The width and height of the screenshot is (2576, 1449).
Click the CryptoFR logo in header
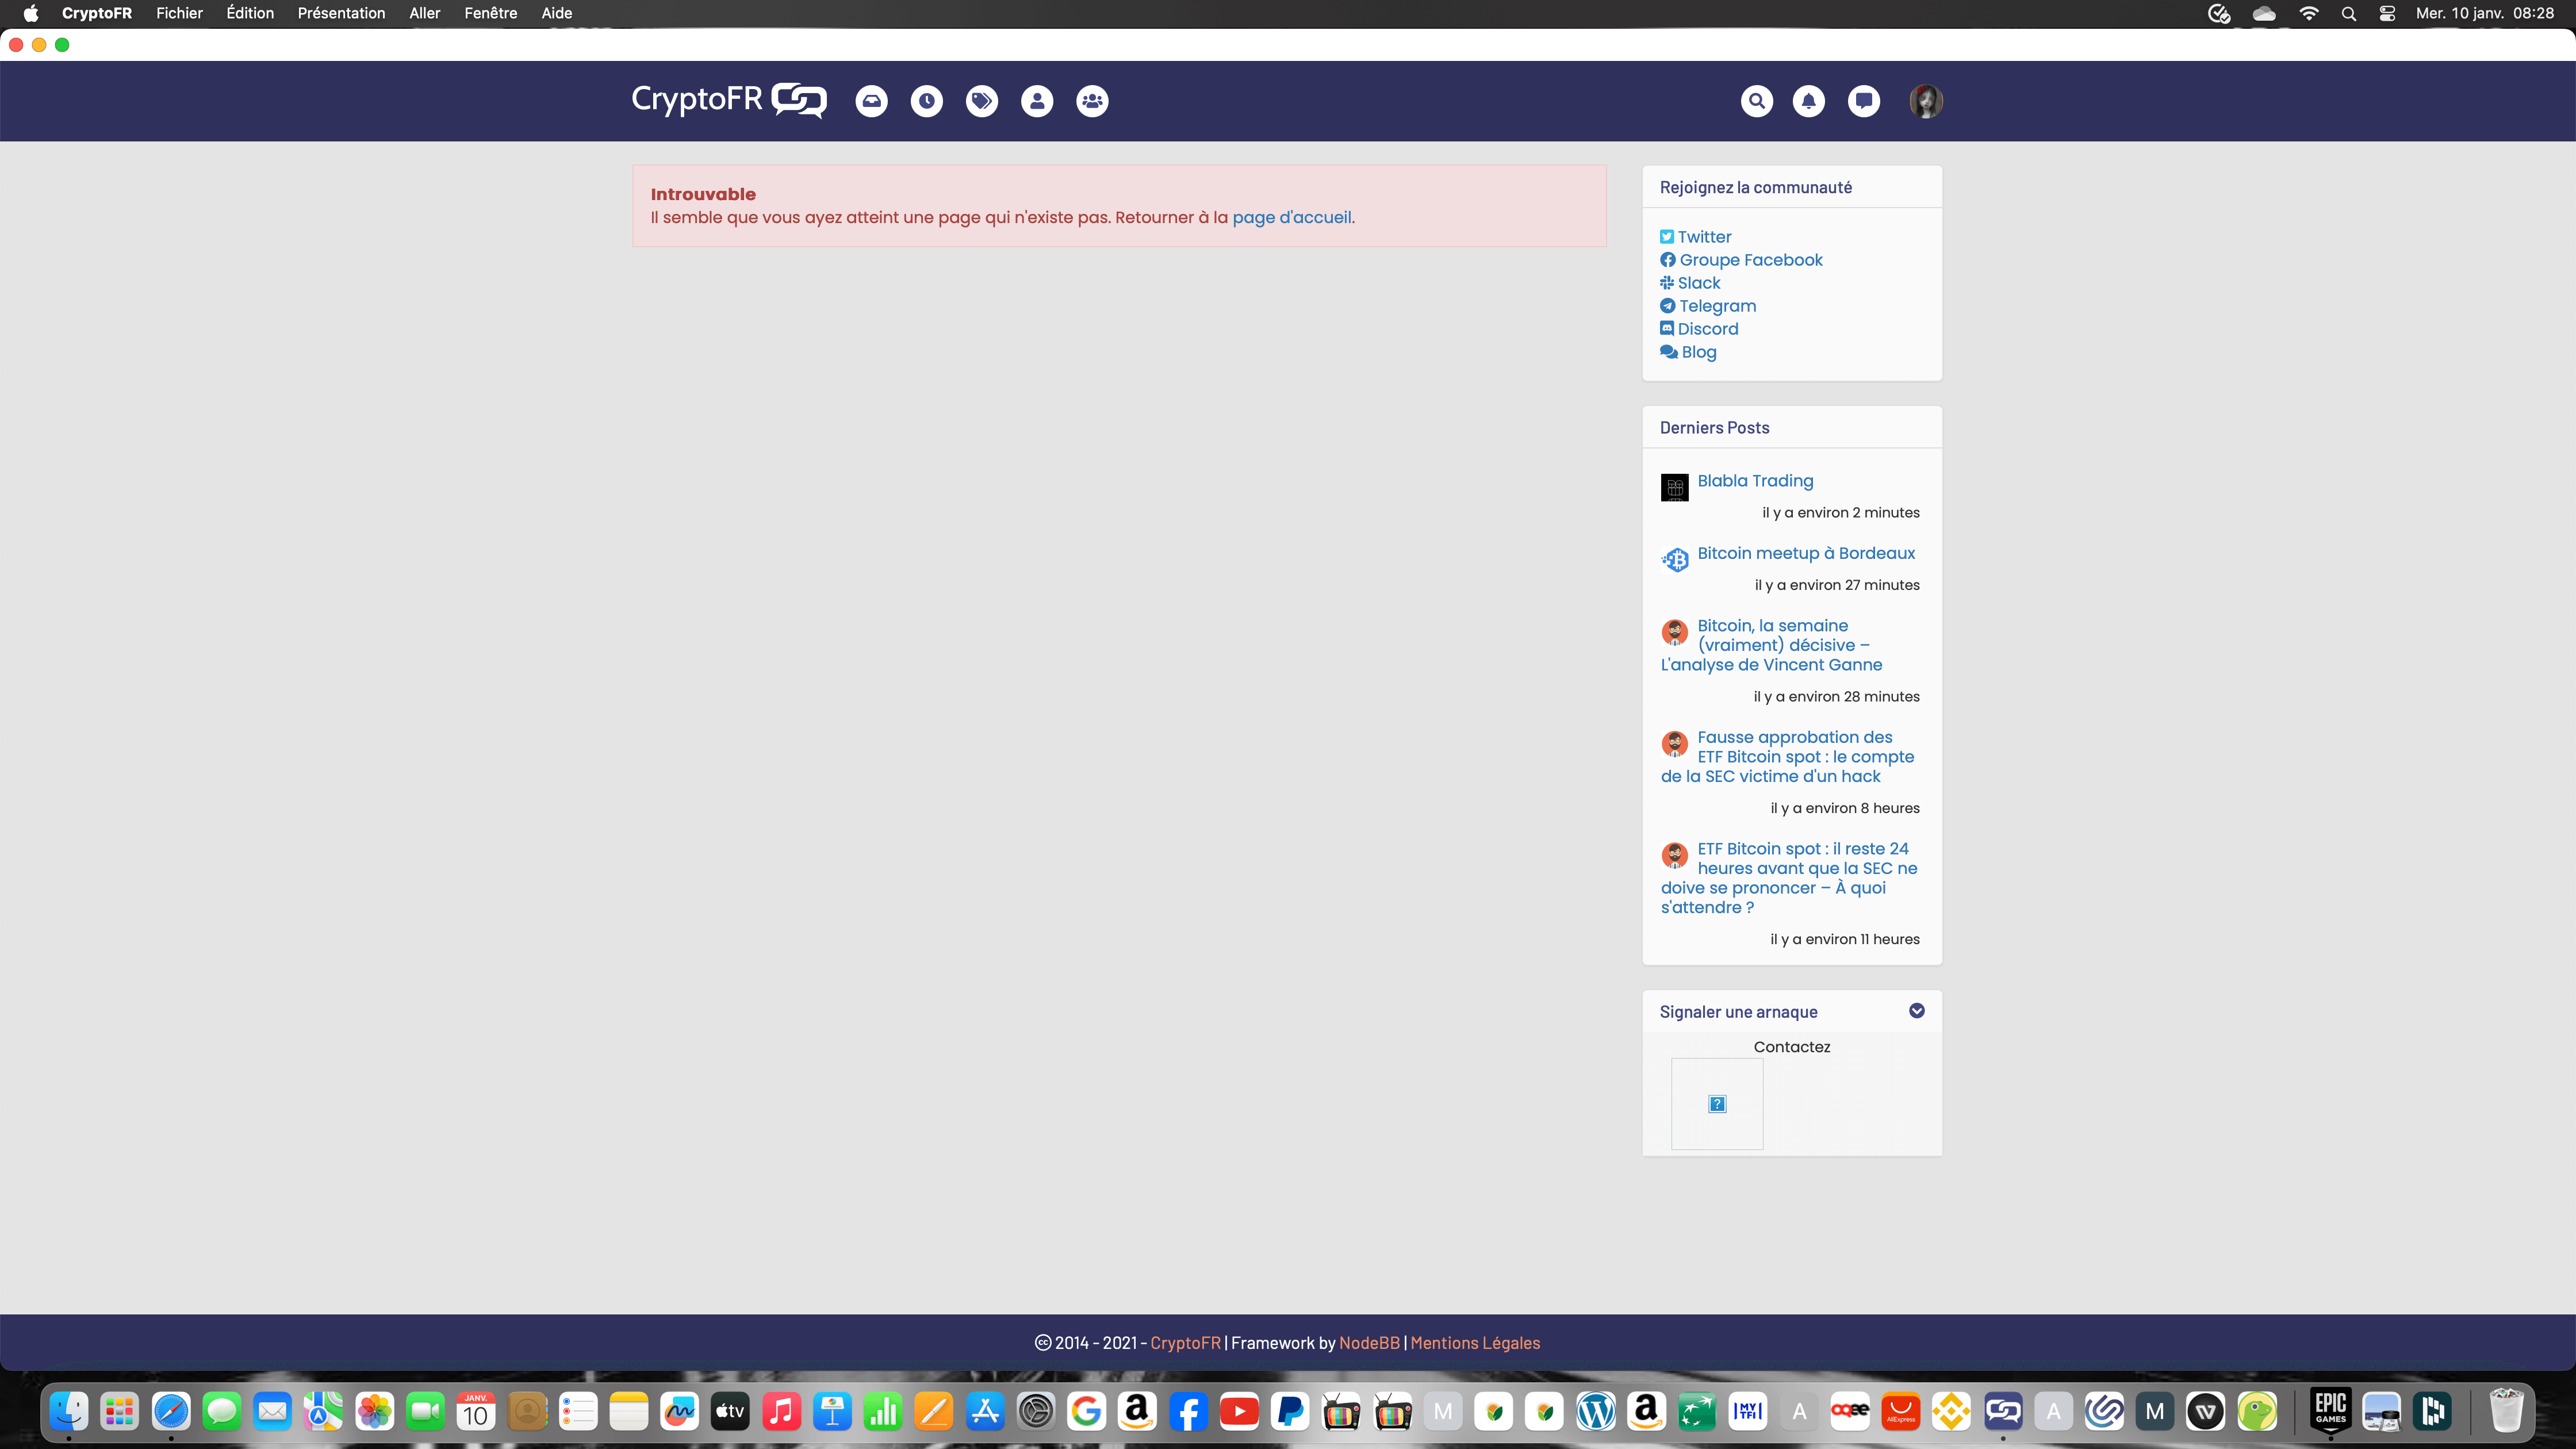728,100
